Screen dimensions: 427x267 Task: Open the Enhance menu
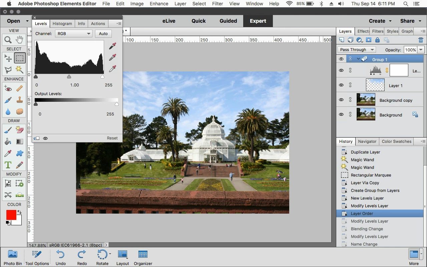click(x=159, y=4)
